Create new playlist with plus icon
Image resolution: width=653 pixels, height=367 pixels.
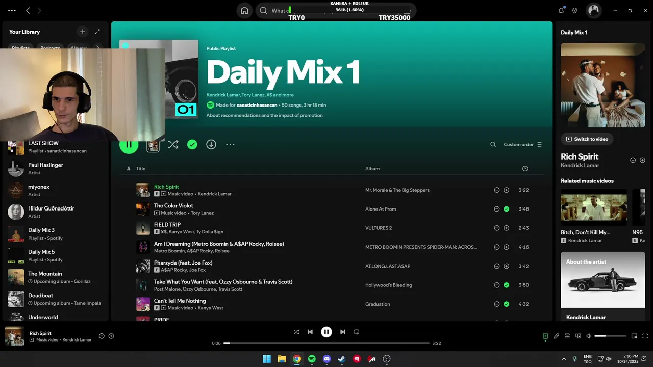(x=83, y=32)
